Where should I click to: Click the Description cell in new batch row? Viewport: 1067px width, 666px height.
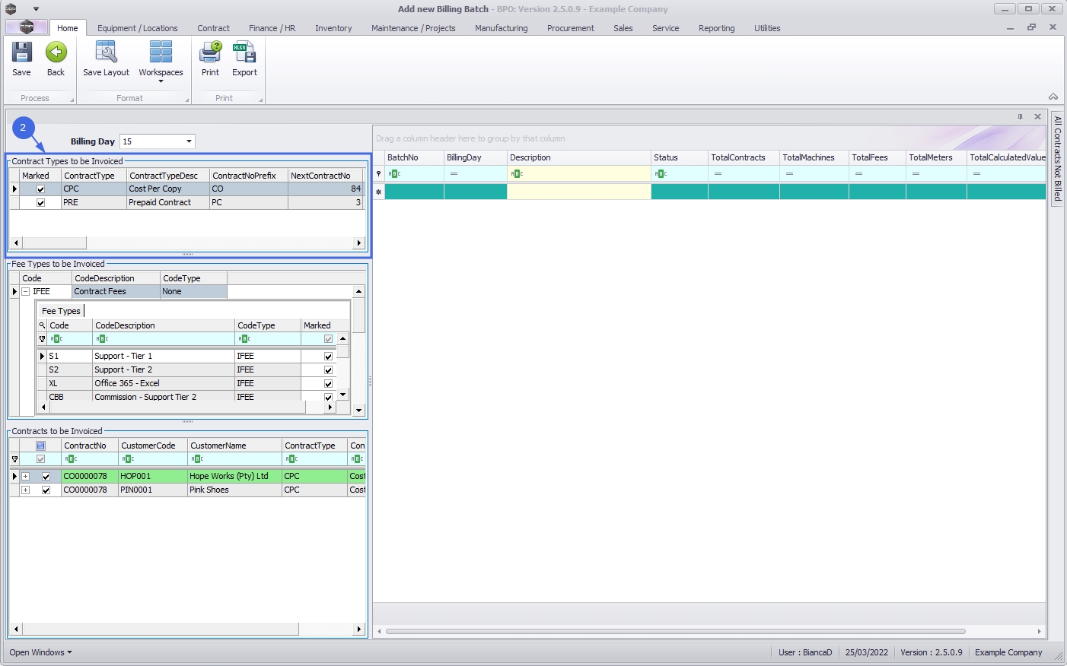tap(578, 192)
